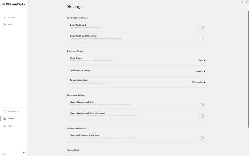Enable Open Dashboard on startup toggle
The width and height of the screenshot is (249, 156).
201,27
